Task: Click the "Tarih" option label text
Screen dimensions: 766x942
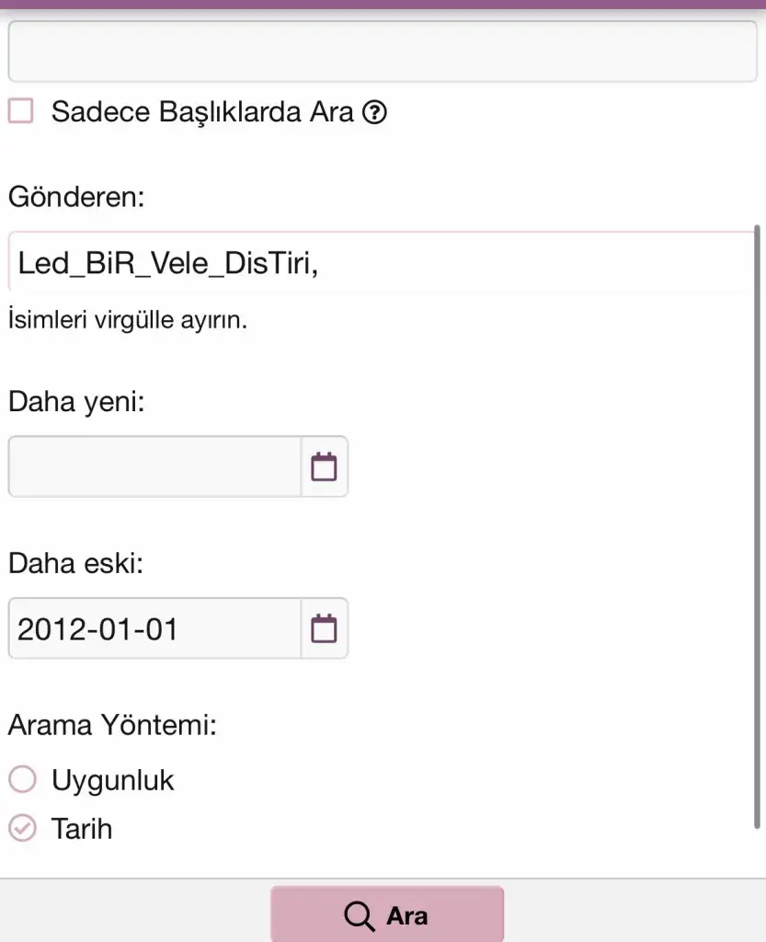Action: click(x=82, y=828)
